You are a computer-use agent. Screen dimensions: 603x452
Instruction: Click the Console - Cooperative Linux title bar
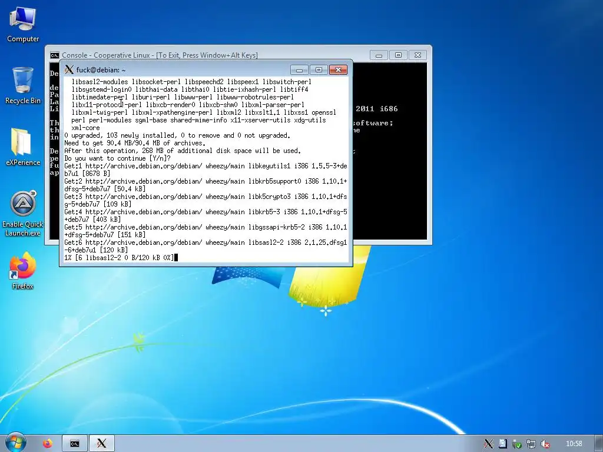pos(160,55)
